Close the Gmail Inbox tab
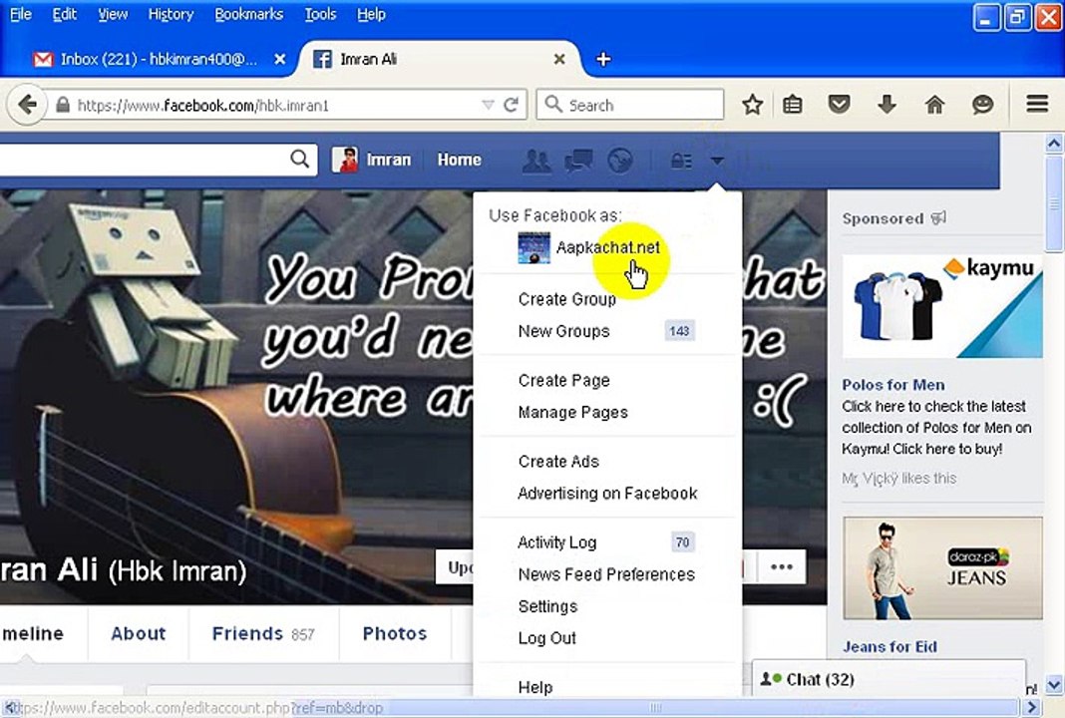Screen dimensions: 1065x718 (279, 59)
